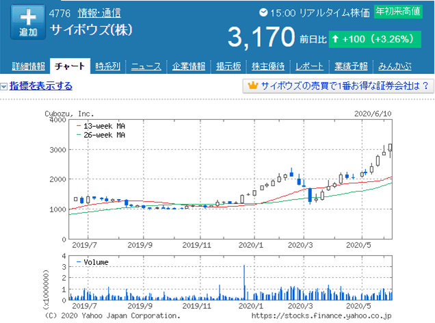Switch to the 詳細情報 tab
Image resolution: width=435 pixels, height=323 pixels.
coord(28,66)
